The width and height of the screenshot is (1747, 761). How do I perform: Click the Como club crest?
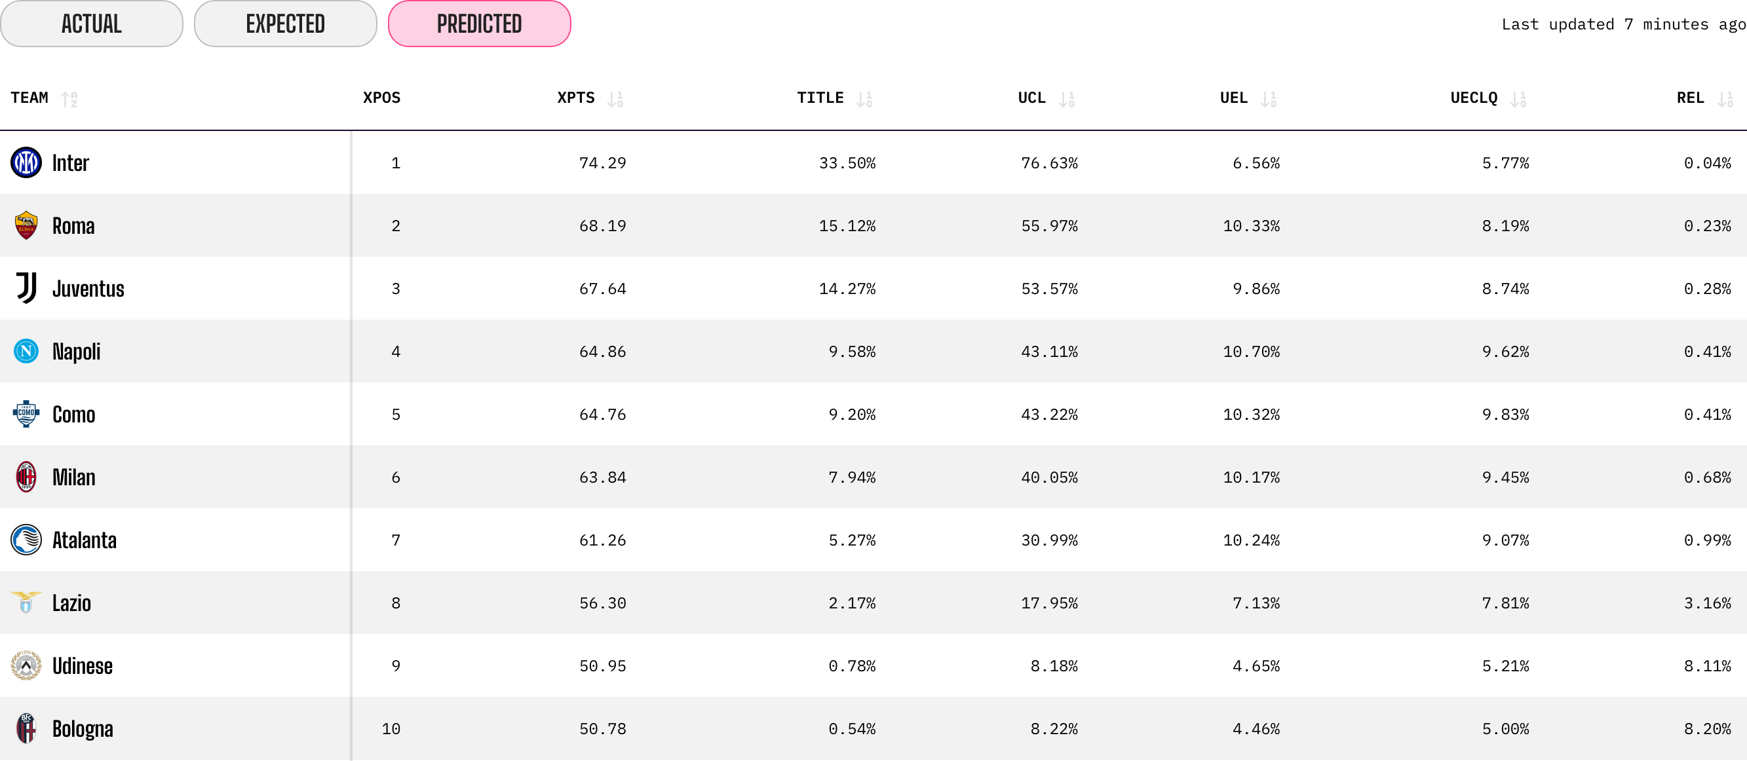click(x=26, y=414)
